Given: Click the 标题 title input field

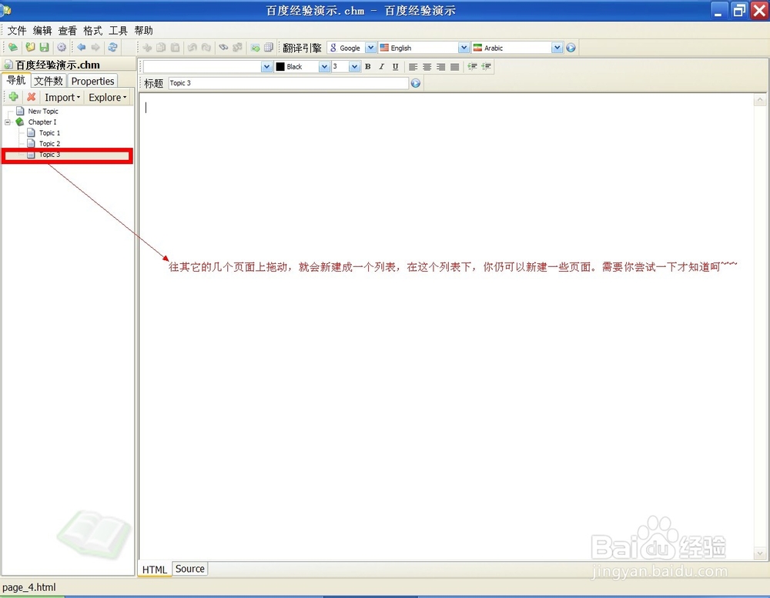Looking at the screenshot, I should click(288, 83).
